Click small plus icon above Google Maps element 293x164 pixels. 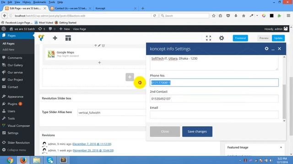96,46
